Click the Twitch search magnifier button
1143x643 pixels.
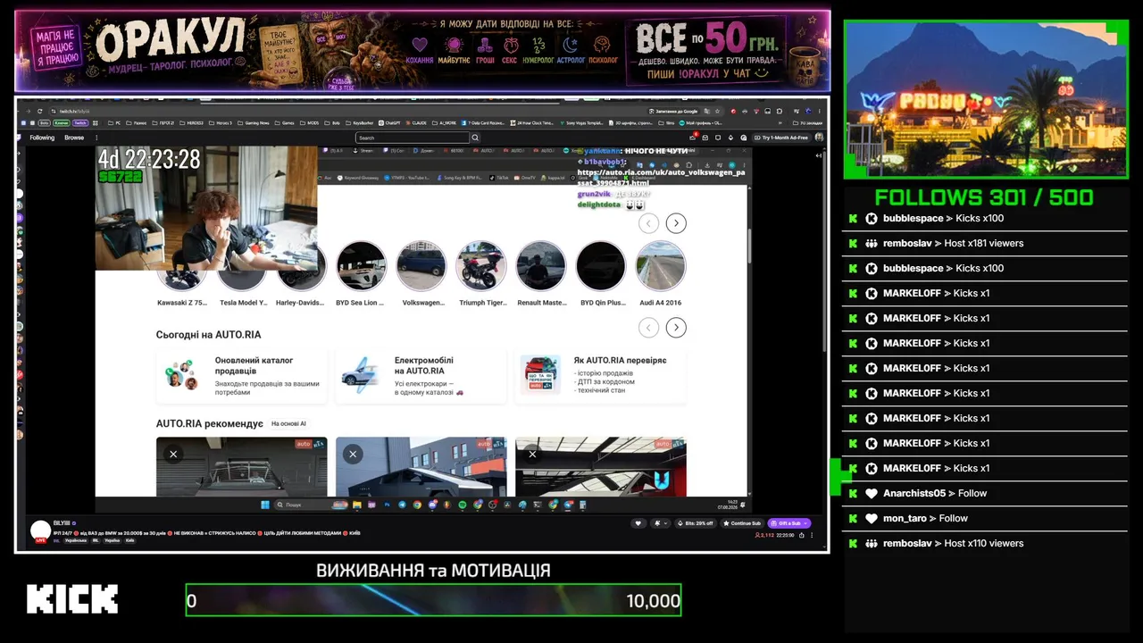(475, 138)
